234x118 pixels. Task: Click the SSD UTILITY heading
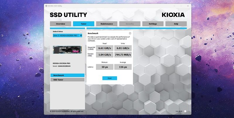click(68, 15)
